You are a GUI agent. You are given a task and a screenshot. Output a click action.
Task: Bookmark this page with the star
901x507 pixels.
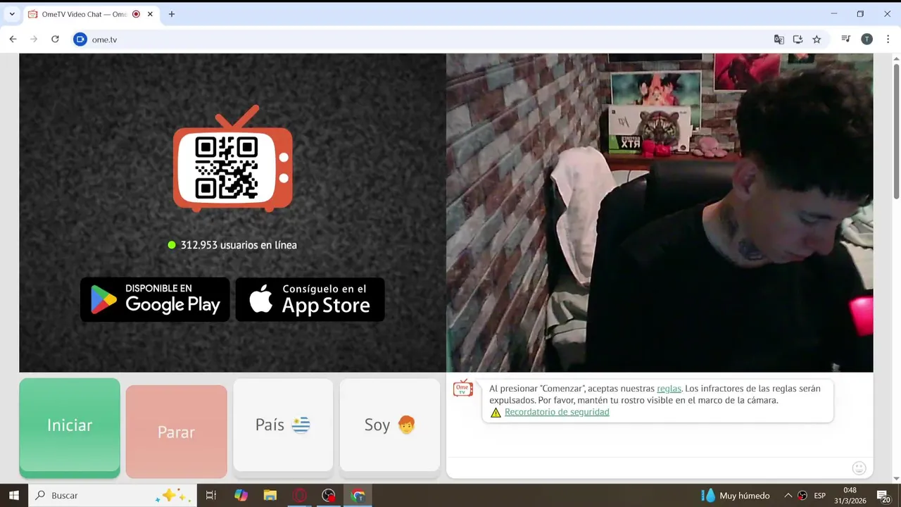tap(817, 39)
